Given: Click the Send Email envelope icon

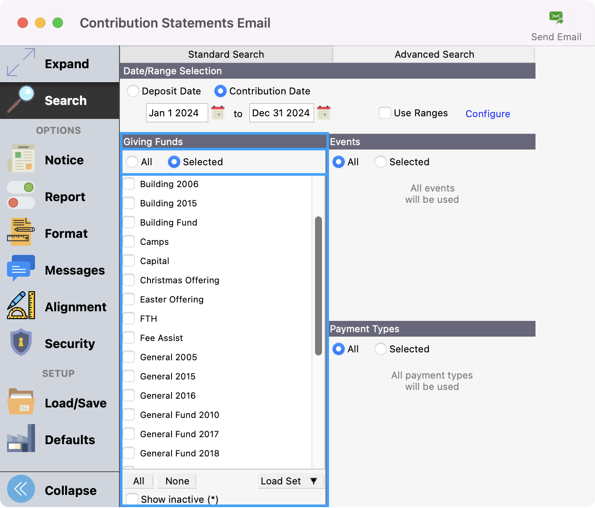Looking at the screenshot, I should (x=556, y=18).
